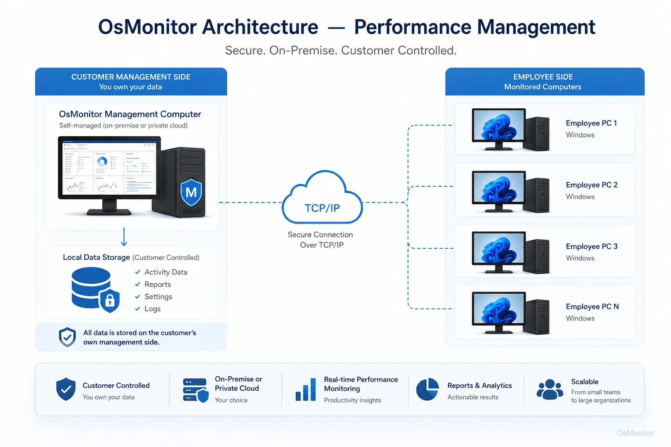
Task: Click the checkmark next to Reports
Action: coord(138,284)
